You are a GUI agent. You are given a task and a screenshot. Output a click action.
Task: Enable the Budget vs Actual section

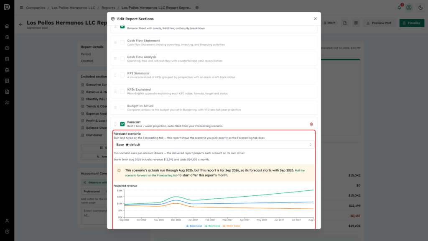tap(122, 108)
